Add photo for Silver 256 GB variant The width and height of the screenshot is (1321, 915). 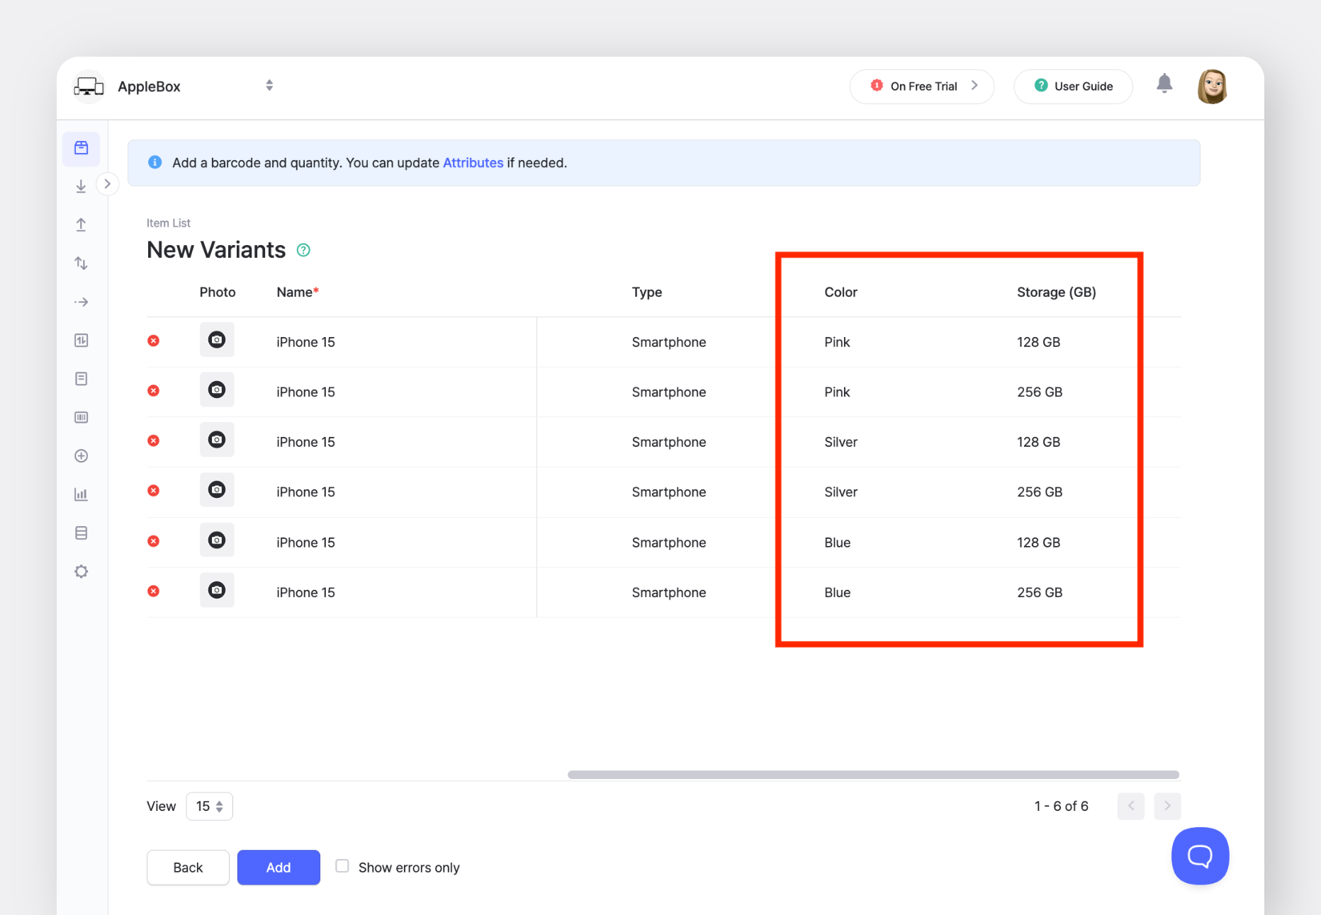217,490
